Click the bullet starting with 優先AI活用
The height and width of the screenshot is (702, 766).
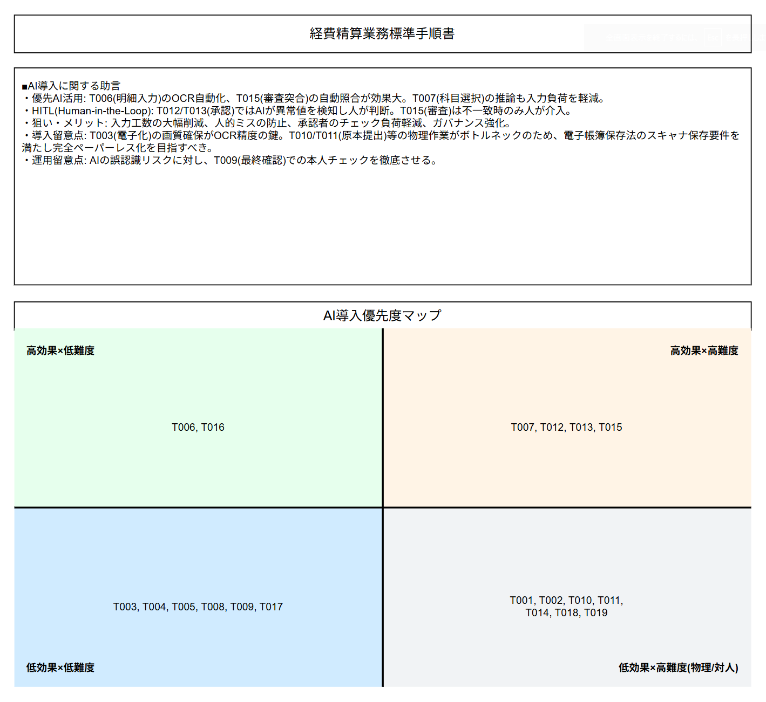[x=315, y=98]
